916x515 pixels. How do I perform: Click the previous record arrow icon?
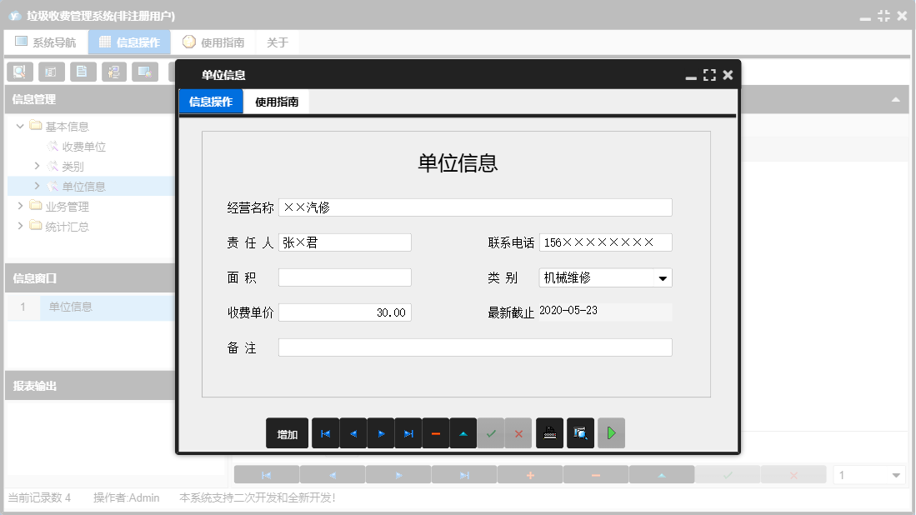coord(353,432)
